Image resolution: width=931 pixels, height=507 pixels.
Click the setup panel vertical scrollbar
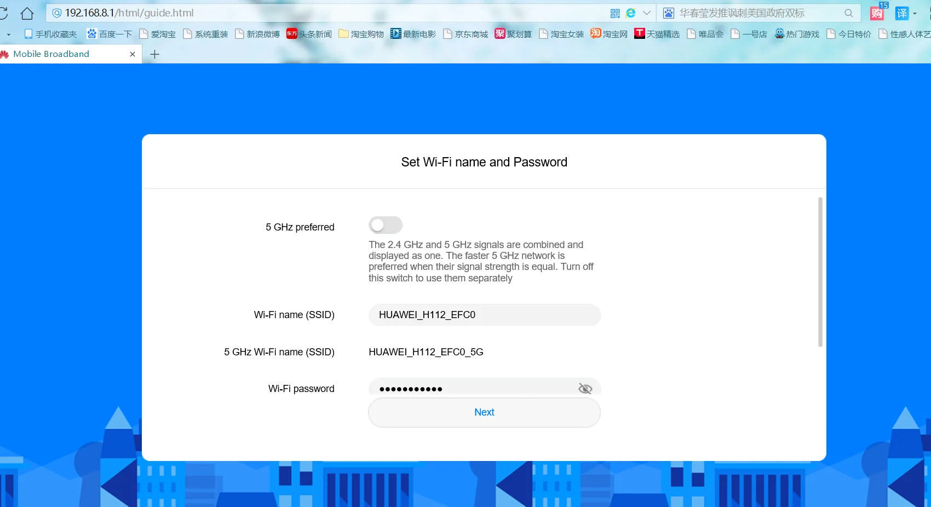820,272
